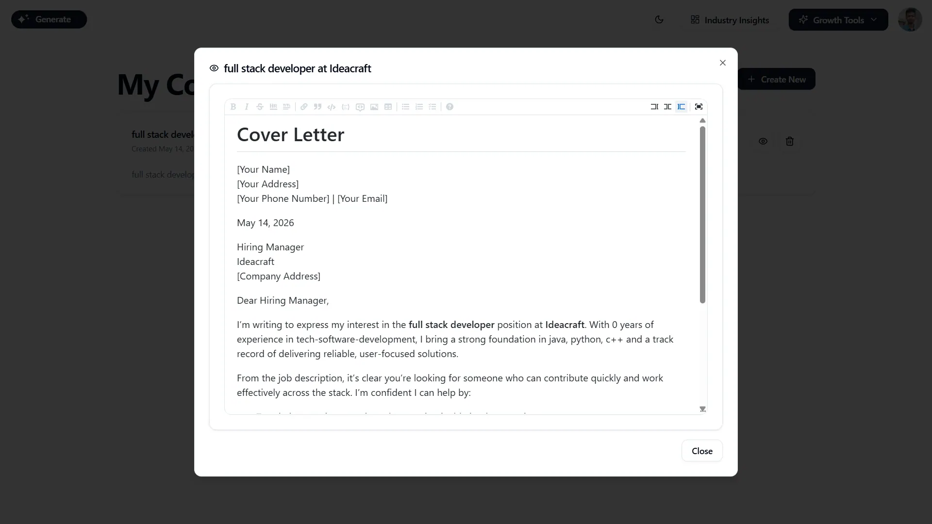Open Industry Insights
Image resolution: width=932 pixels, height=524 pixels.
tap(730, 20)
